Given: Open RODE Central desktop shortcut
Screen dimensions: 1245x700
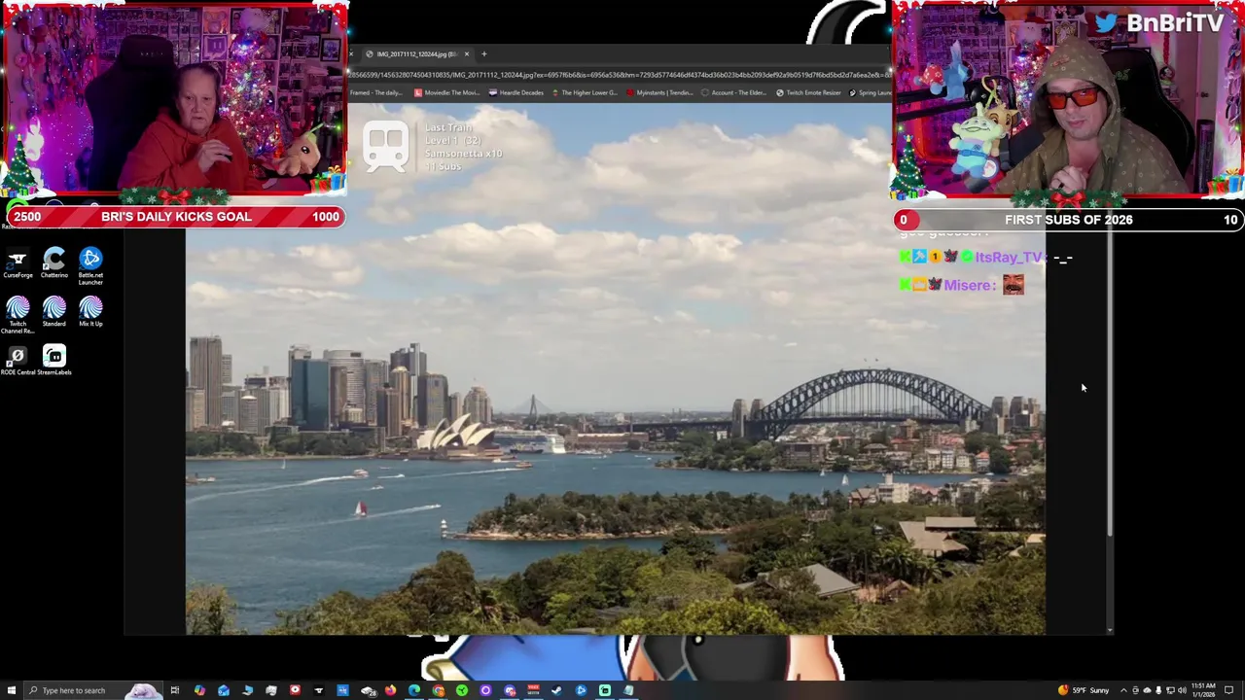Looking at the screenshot, I should click(18, 361).
